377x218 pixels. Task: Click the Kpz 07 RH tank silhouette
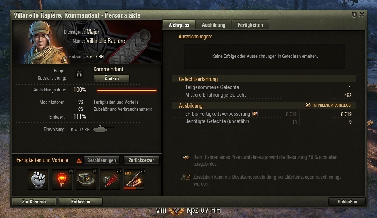[x=103, y=129]
